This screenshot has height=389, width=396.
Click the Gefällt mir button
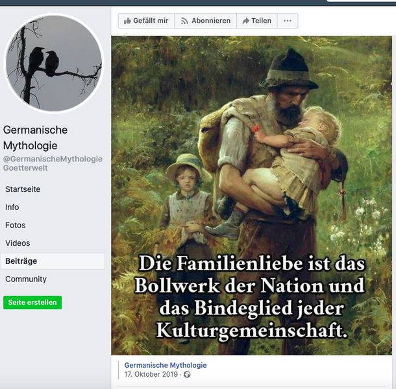(x=146, y=21)
